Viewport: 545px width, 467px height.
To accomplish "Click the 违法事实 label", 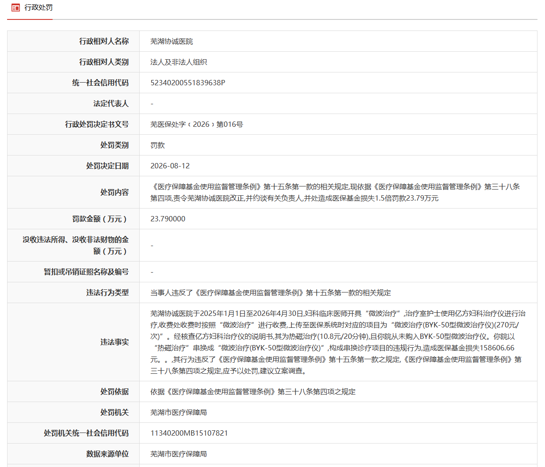I will [x=114, y=342].
